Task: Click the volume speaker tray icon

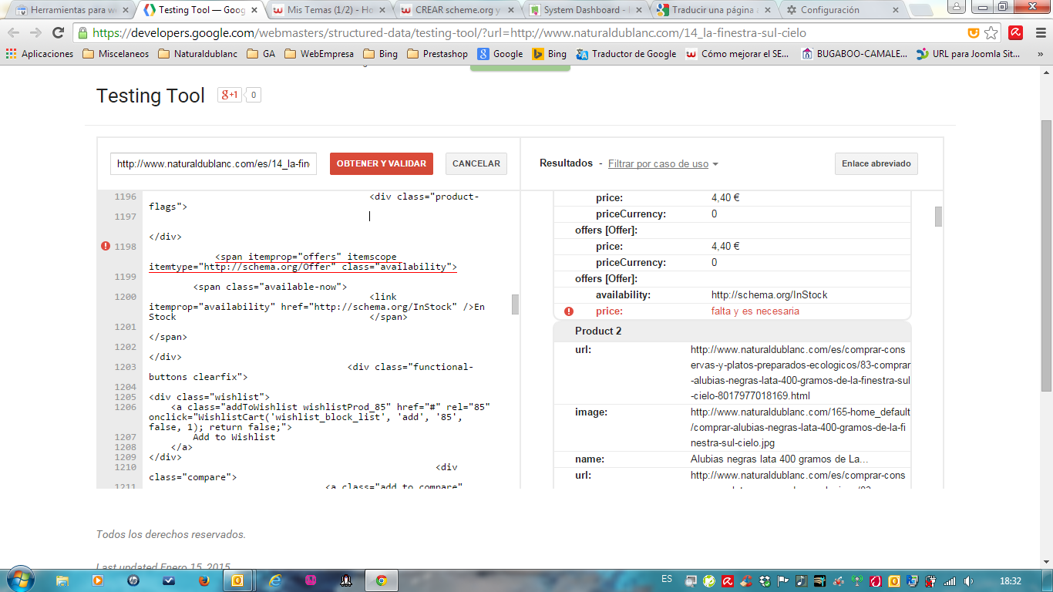Action: [969, 580]
